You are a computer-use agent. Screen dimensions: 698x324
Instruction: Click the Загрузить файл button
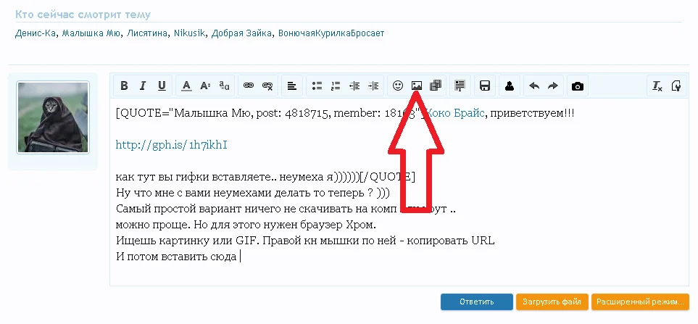[552, 302]
